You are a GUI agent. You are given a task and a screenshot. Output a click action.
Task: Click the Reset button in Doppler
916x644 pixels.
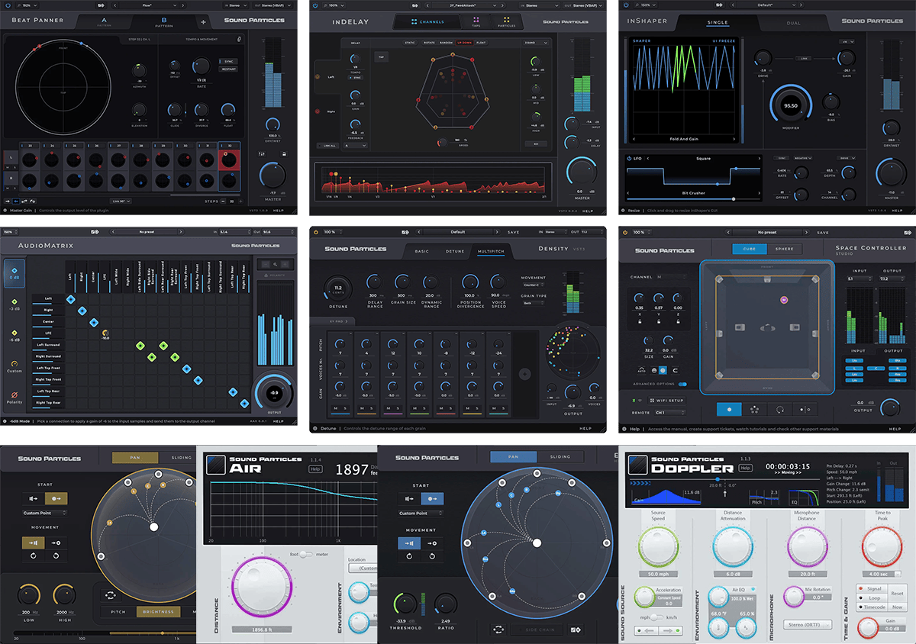(897, 594)
